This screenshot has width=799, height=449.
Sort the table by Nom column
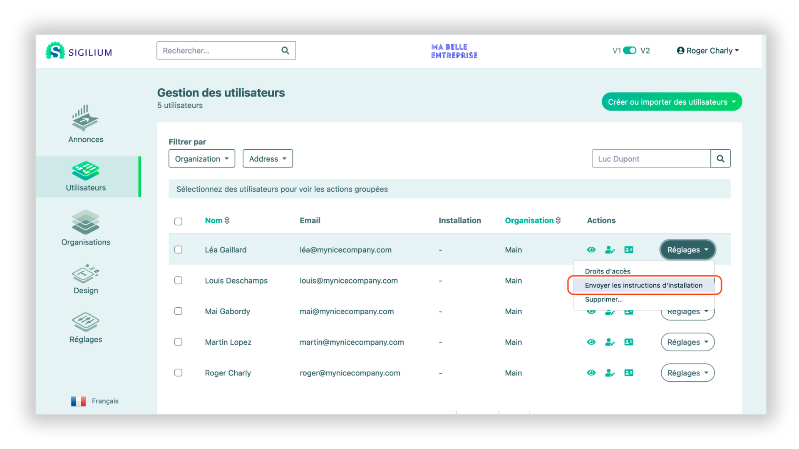tap(217, 220)
